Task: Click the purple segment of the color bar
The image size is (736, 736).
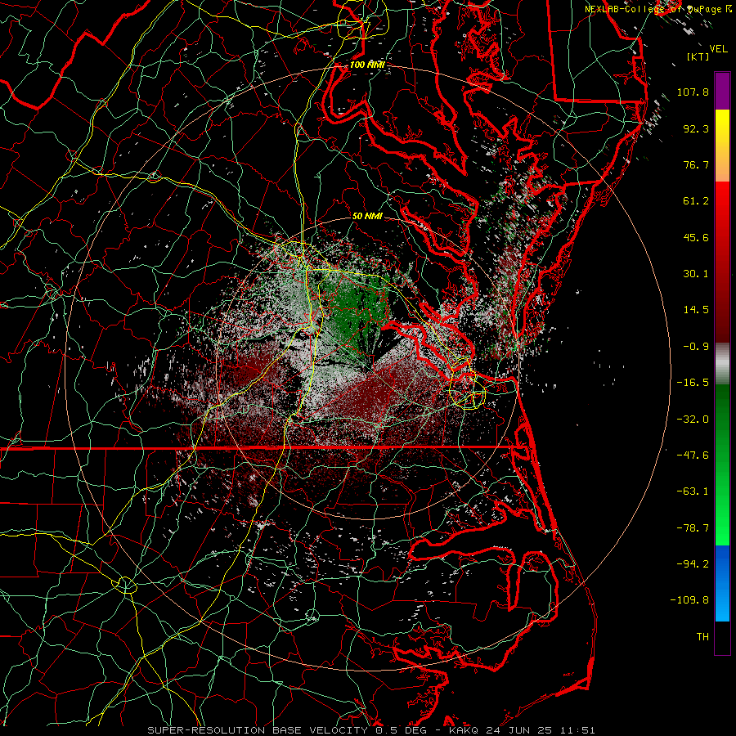Action: pos(722,92)
